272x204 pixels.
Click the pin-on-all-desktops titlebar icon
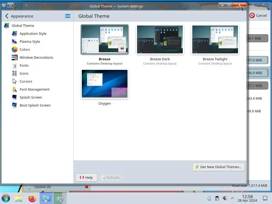coord(10,5)
